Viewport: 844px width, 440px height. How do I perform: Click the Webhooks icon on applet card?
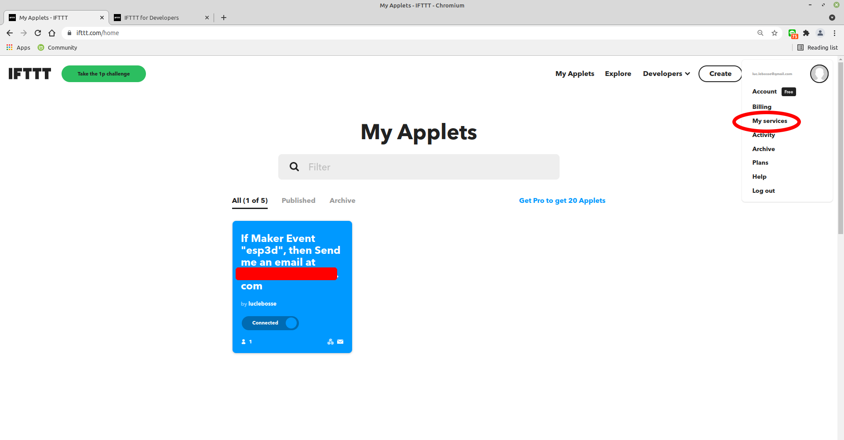331,342
